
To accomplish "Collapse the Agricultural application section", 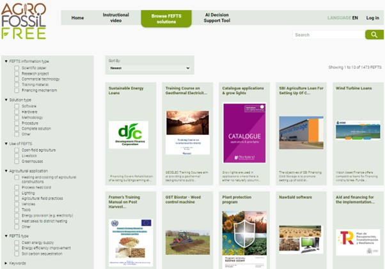I will [x=6, y=171].
